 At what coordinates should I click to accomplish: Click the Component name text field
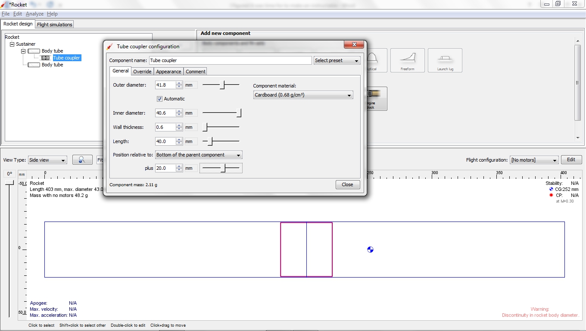[x=230, y=60]
